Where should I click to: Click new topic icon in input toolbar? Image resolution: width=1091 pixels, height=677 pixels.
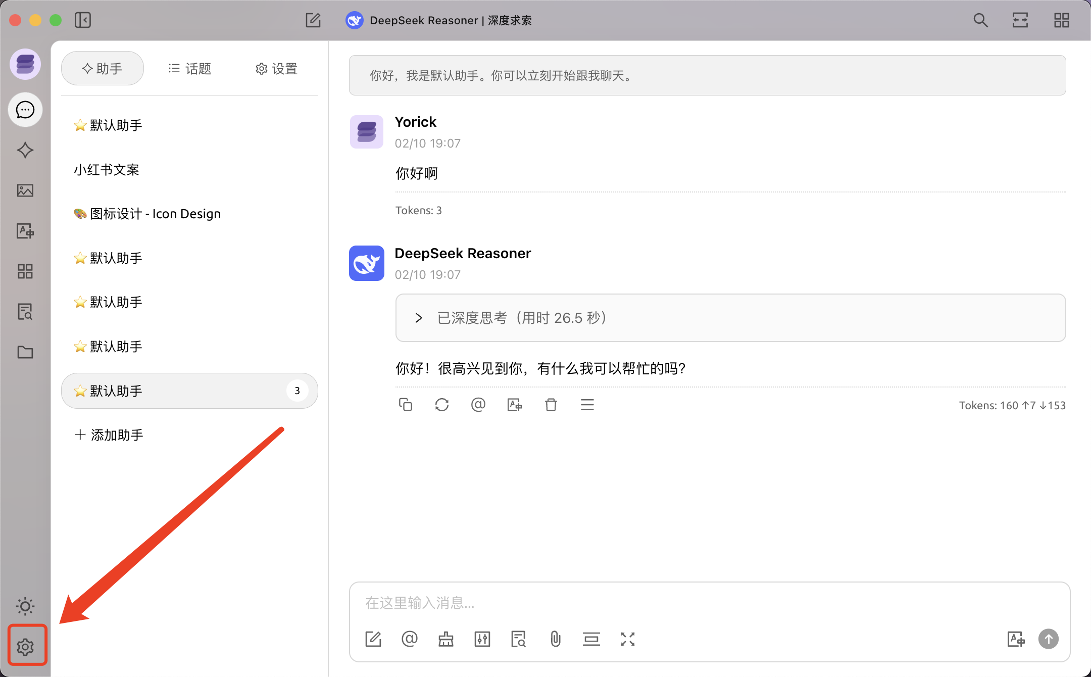coord(373,639)
